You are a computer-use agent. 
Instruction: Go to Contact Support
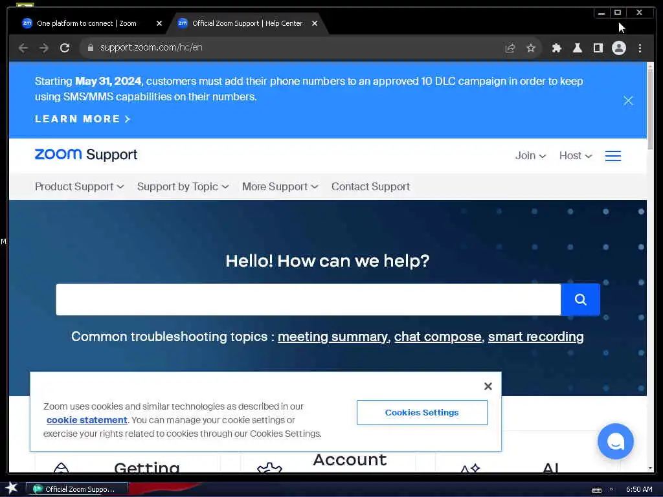pos(370,186)
